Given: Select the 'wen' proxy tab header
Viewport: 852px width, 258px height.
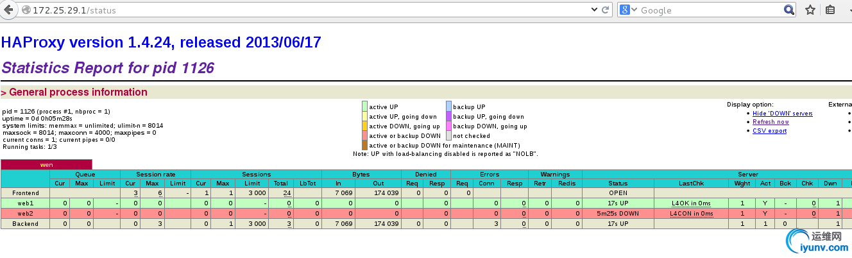Looking at the screenshot, I should 46,165.
